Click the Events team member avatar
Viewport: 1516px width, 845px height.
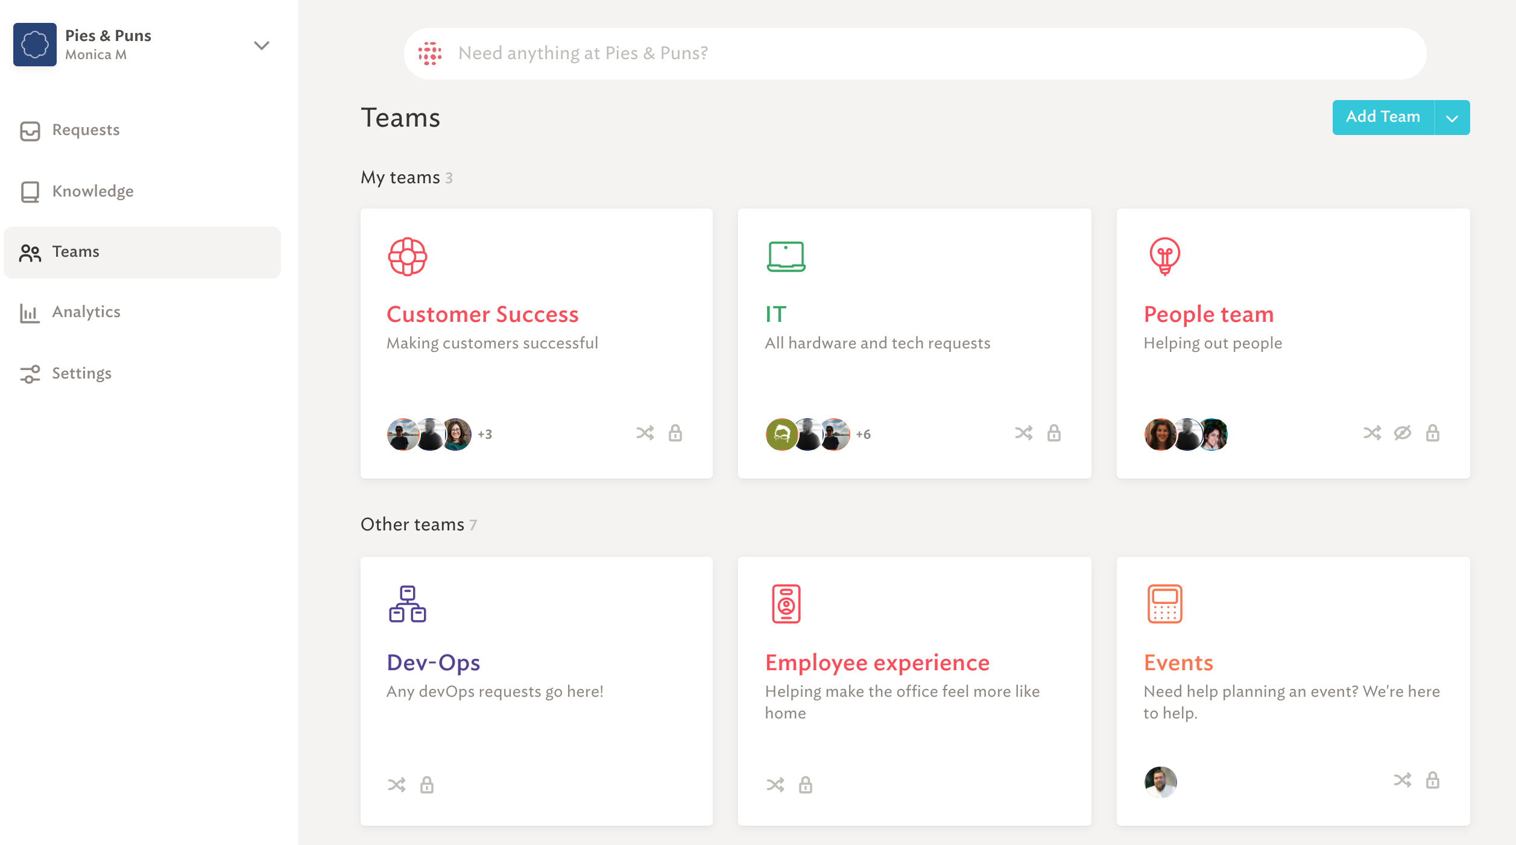tap(1160, 782)
